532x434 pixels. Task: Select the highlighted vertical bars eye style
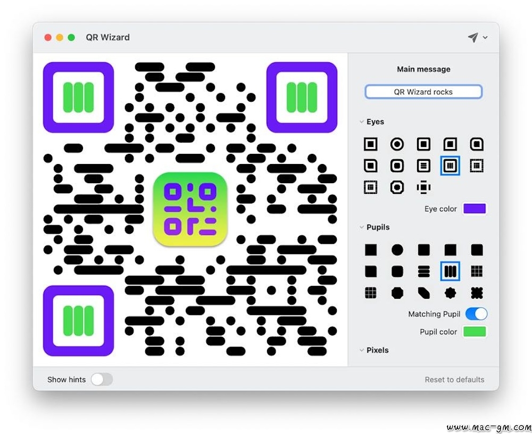coord(450,166)
